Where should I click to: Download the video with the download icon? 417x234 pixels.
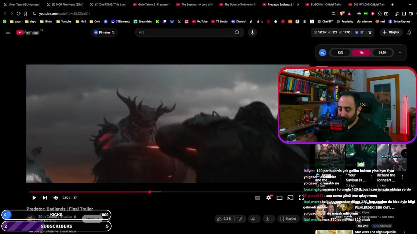tap(267, 219)
